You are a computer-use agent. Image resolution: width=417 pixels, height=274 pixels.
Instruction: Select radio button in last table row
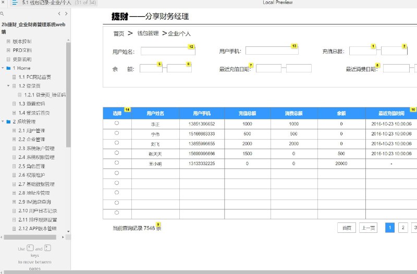pos(116,213)
